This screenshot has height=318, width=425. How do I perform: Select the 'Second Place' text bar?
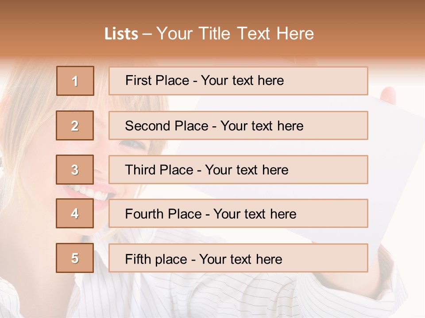(238, 125)
